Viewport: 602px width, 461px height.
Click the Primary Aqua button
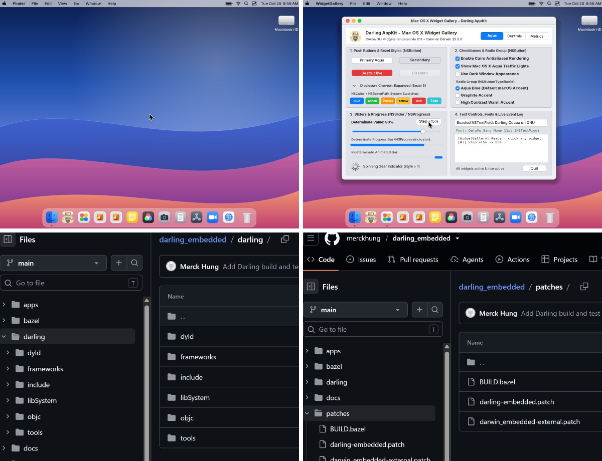pos(372,60)
